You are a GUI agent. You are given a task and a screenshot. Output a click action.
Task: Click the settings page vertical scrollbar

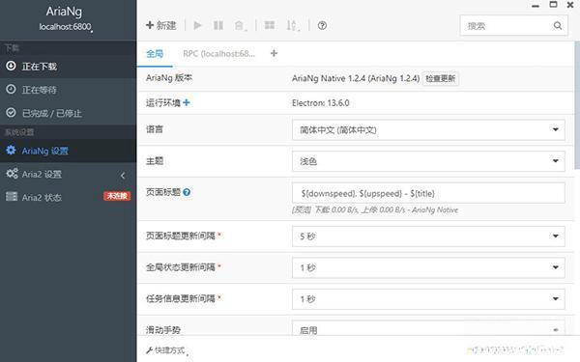[x=577, y=105]
